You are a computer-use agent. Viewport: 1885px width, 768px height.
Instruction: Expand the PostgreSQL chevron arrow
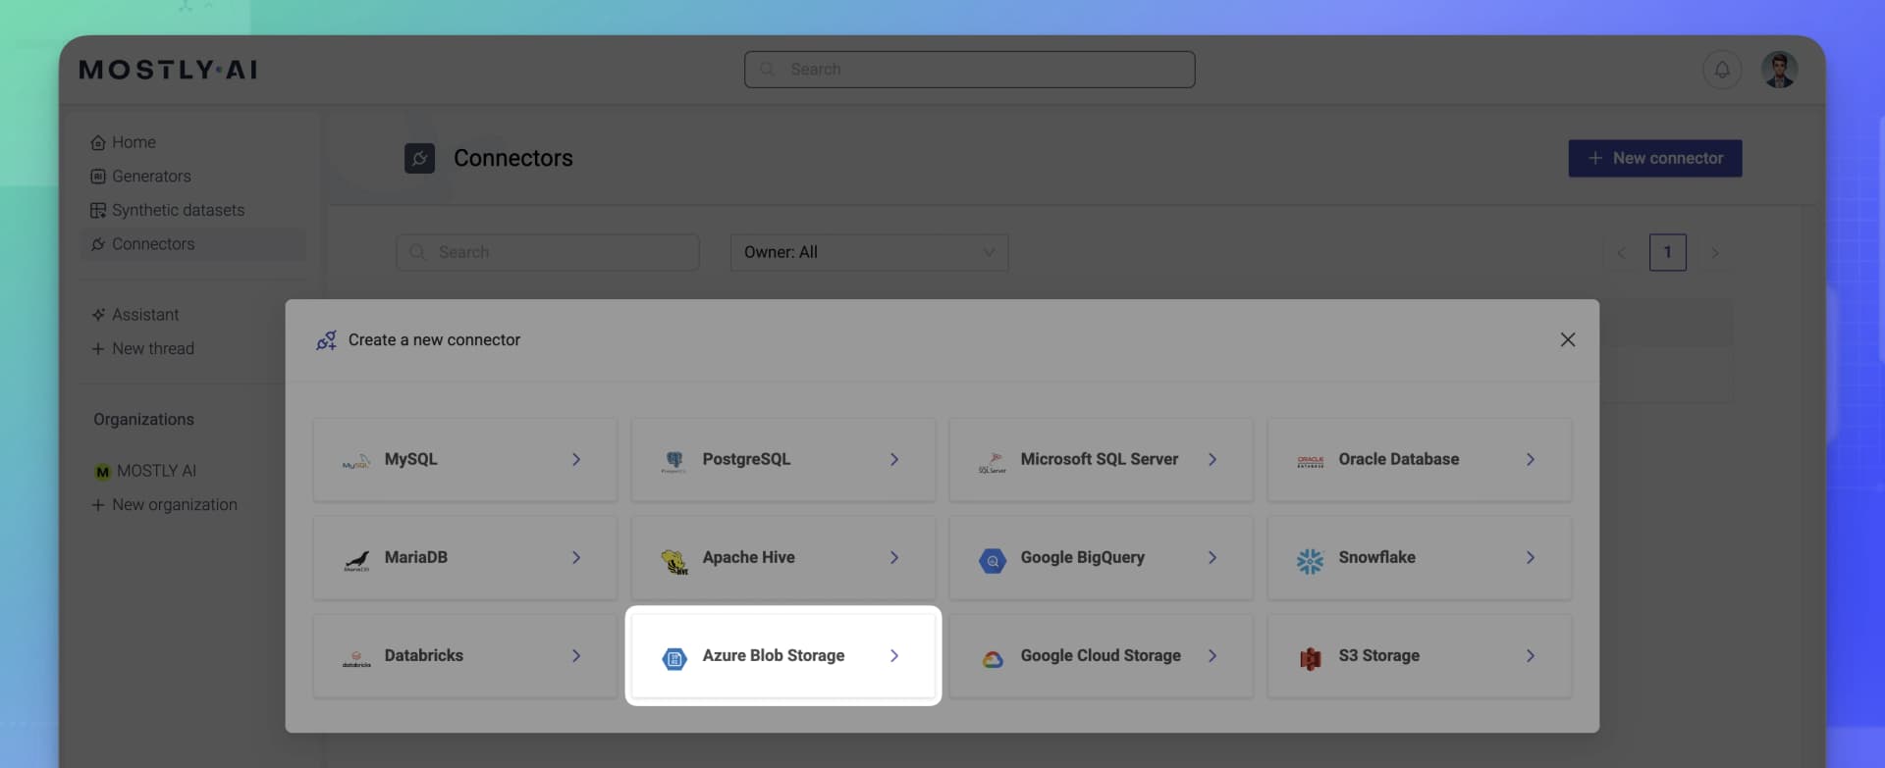coord(894,459)
